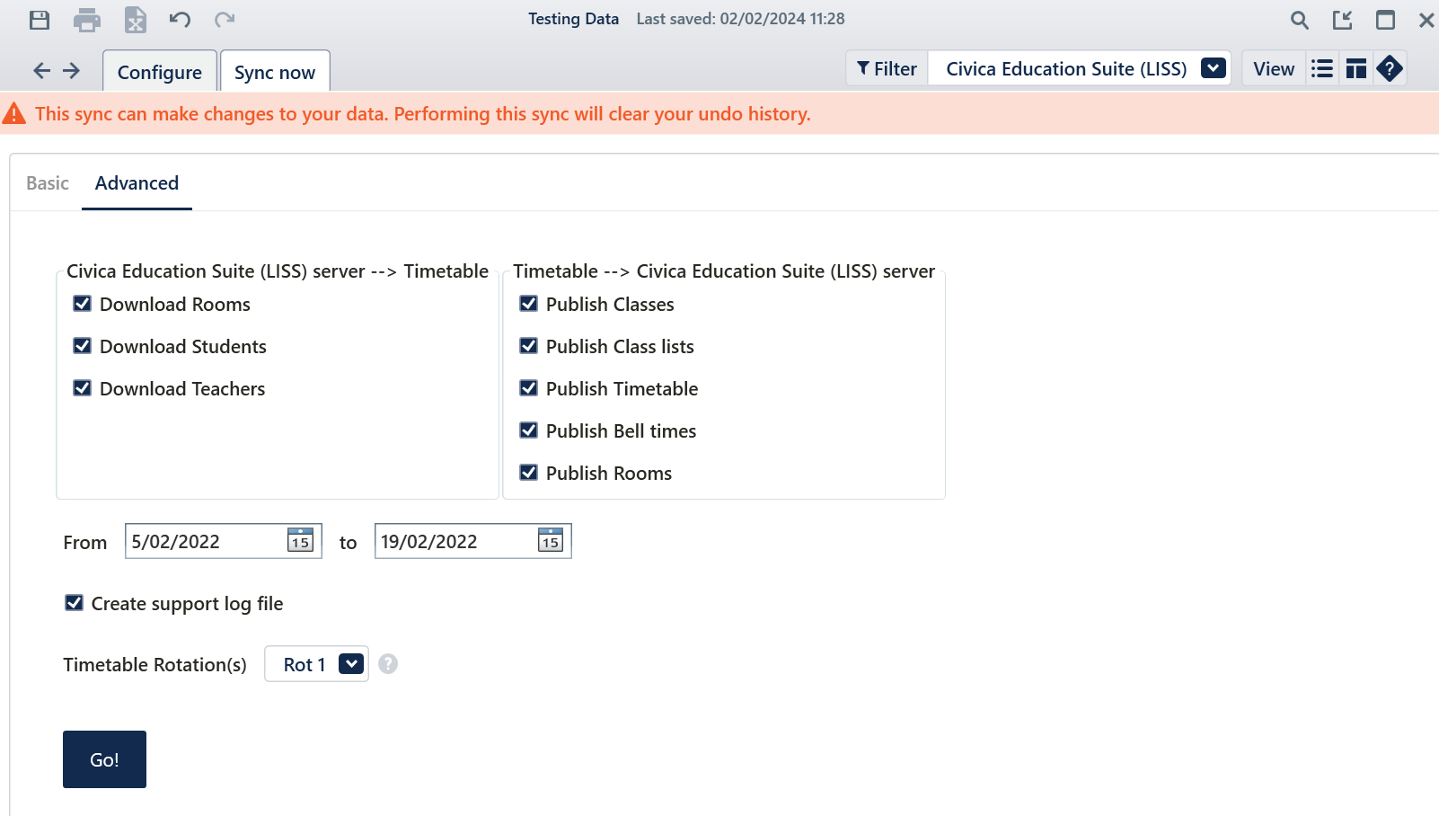Expand the Rot 1 rotation dropdown
Image resolution: width=1439 pixels, height=816 pixels.
pyautogui.click(x=351, y=663)
